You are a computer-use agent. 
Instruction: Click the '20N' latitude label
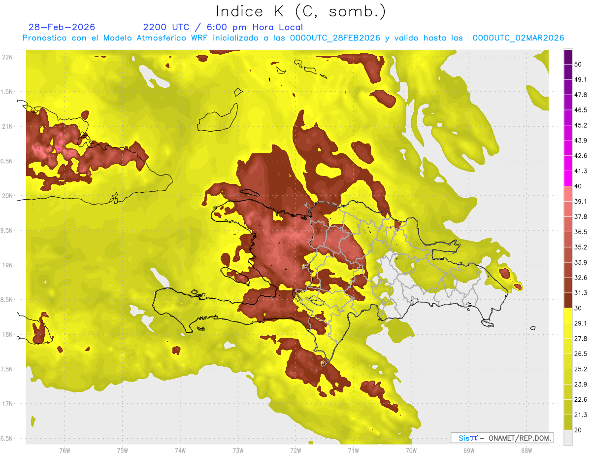7,196
